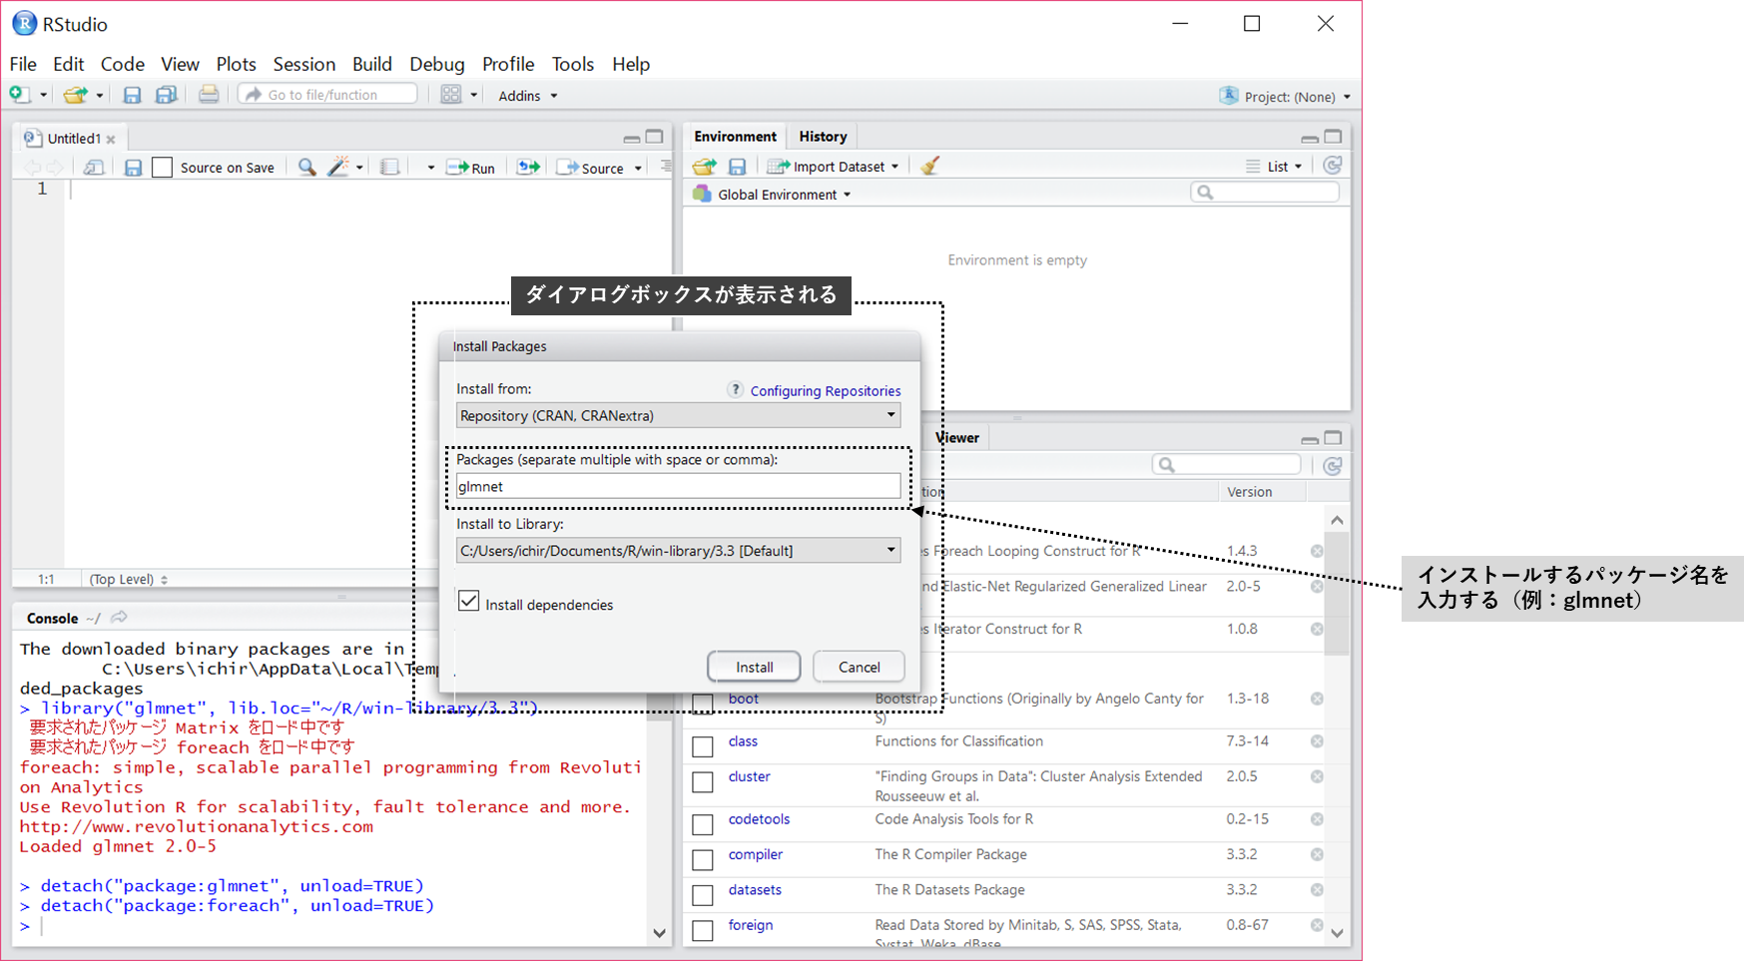Expand the Install to Library dropdown
Viewport: 1744px width, 961px height.
[678, 551]
